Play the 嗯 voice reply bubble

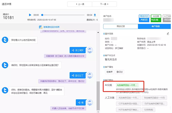coord(81,103)
